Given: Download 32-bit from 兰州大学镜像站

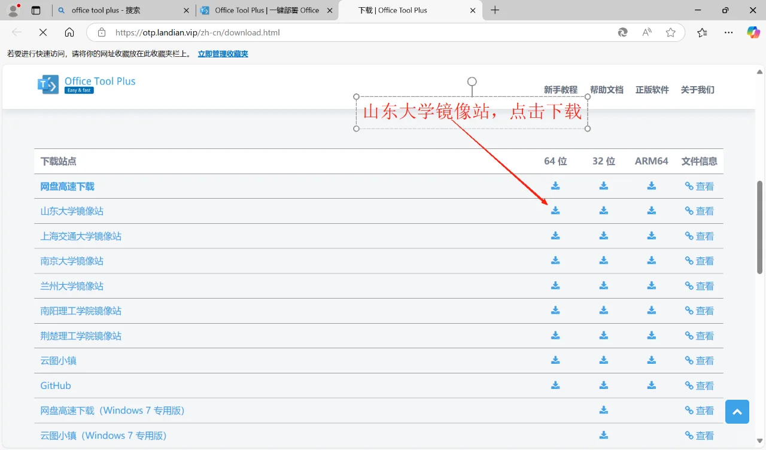Looking at the screenshot, I should coord(604,285).
